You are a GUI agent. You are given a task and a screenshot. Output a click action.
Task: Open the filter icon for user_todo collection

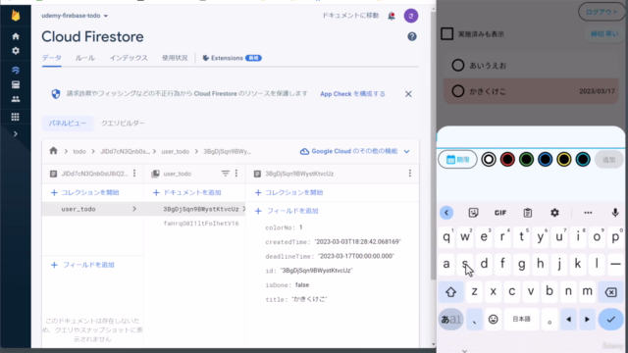tap(225, 174)
